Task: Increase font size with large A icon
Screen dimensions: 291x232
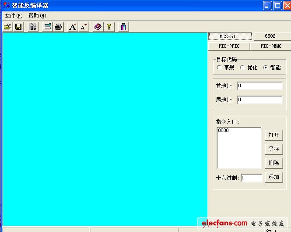Action: coord(73,27)
